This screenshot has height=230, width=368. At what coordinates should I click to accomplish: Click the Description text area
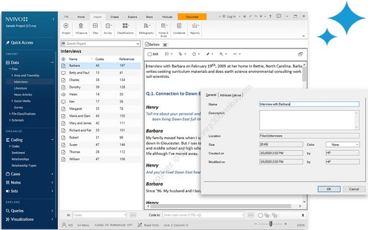309,120
